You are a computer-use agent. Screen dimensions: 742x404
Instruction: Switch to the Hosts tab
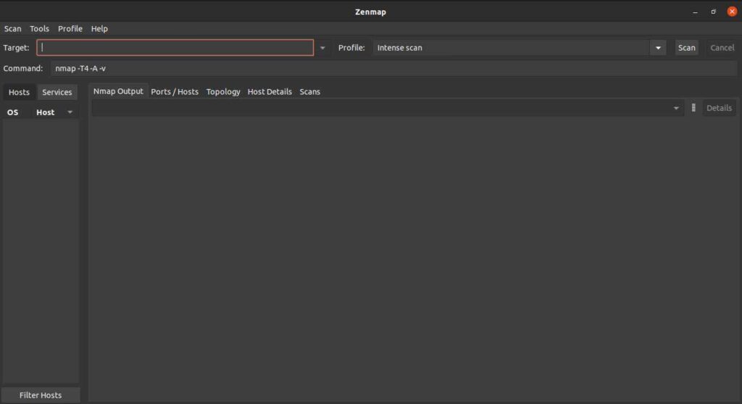point(19,92)
